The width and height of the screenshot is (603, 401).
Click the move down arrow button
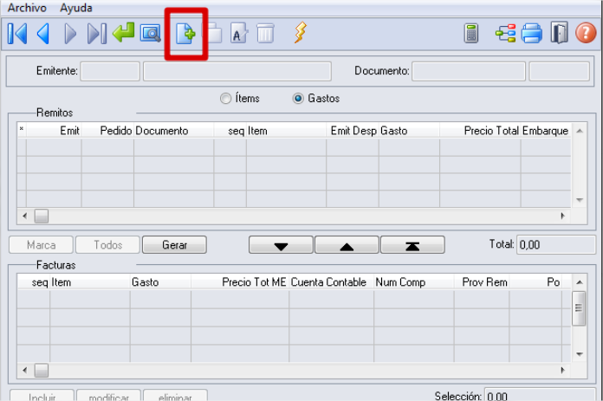pos(281,245)
